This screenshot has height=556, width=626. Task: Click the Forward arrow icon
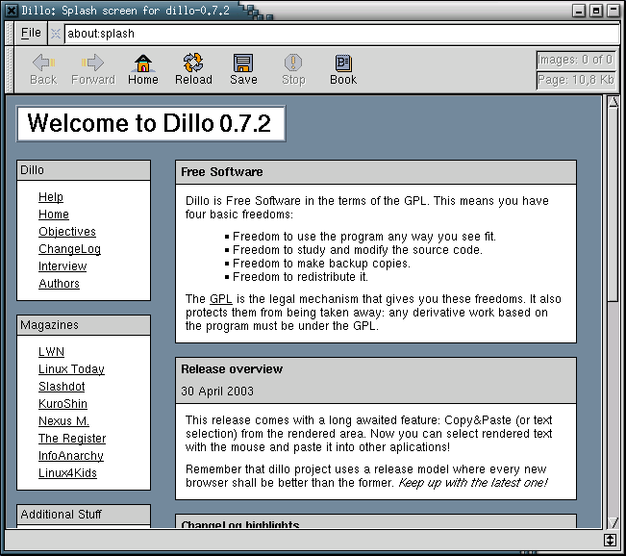[93, 69]
